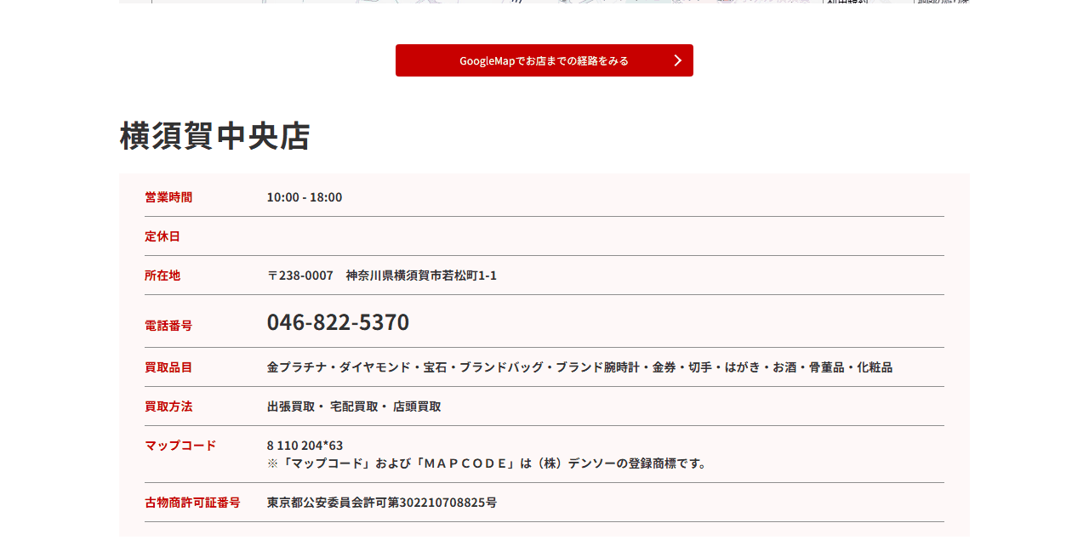
Task: Click the マップコード label
Action: (180, 446)
